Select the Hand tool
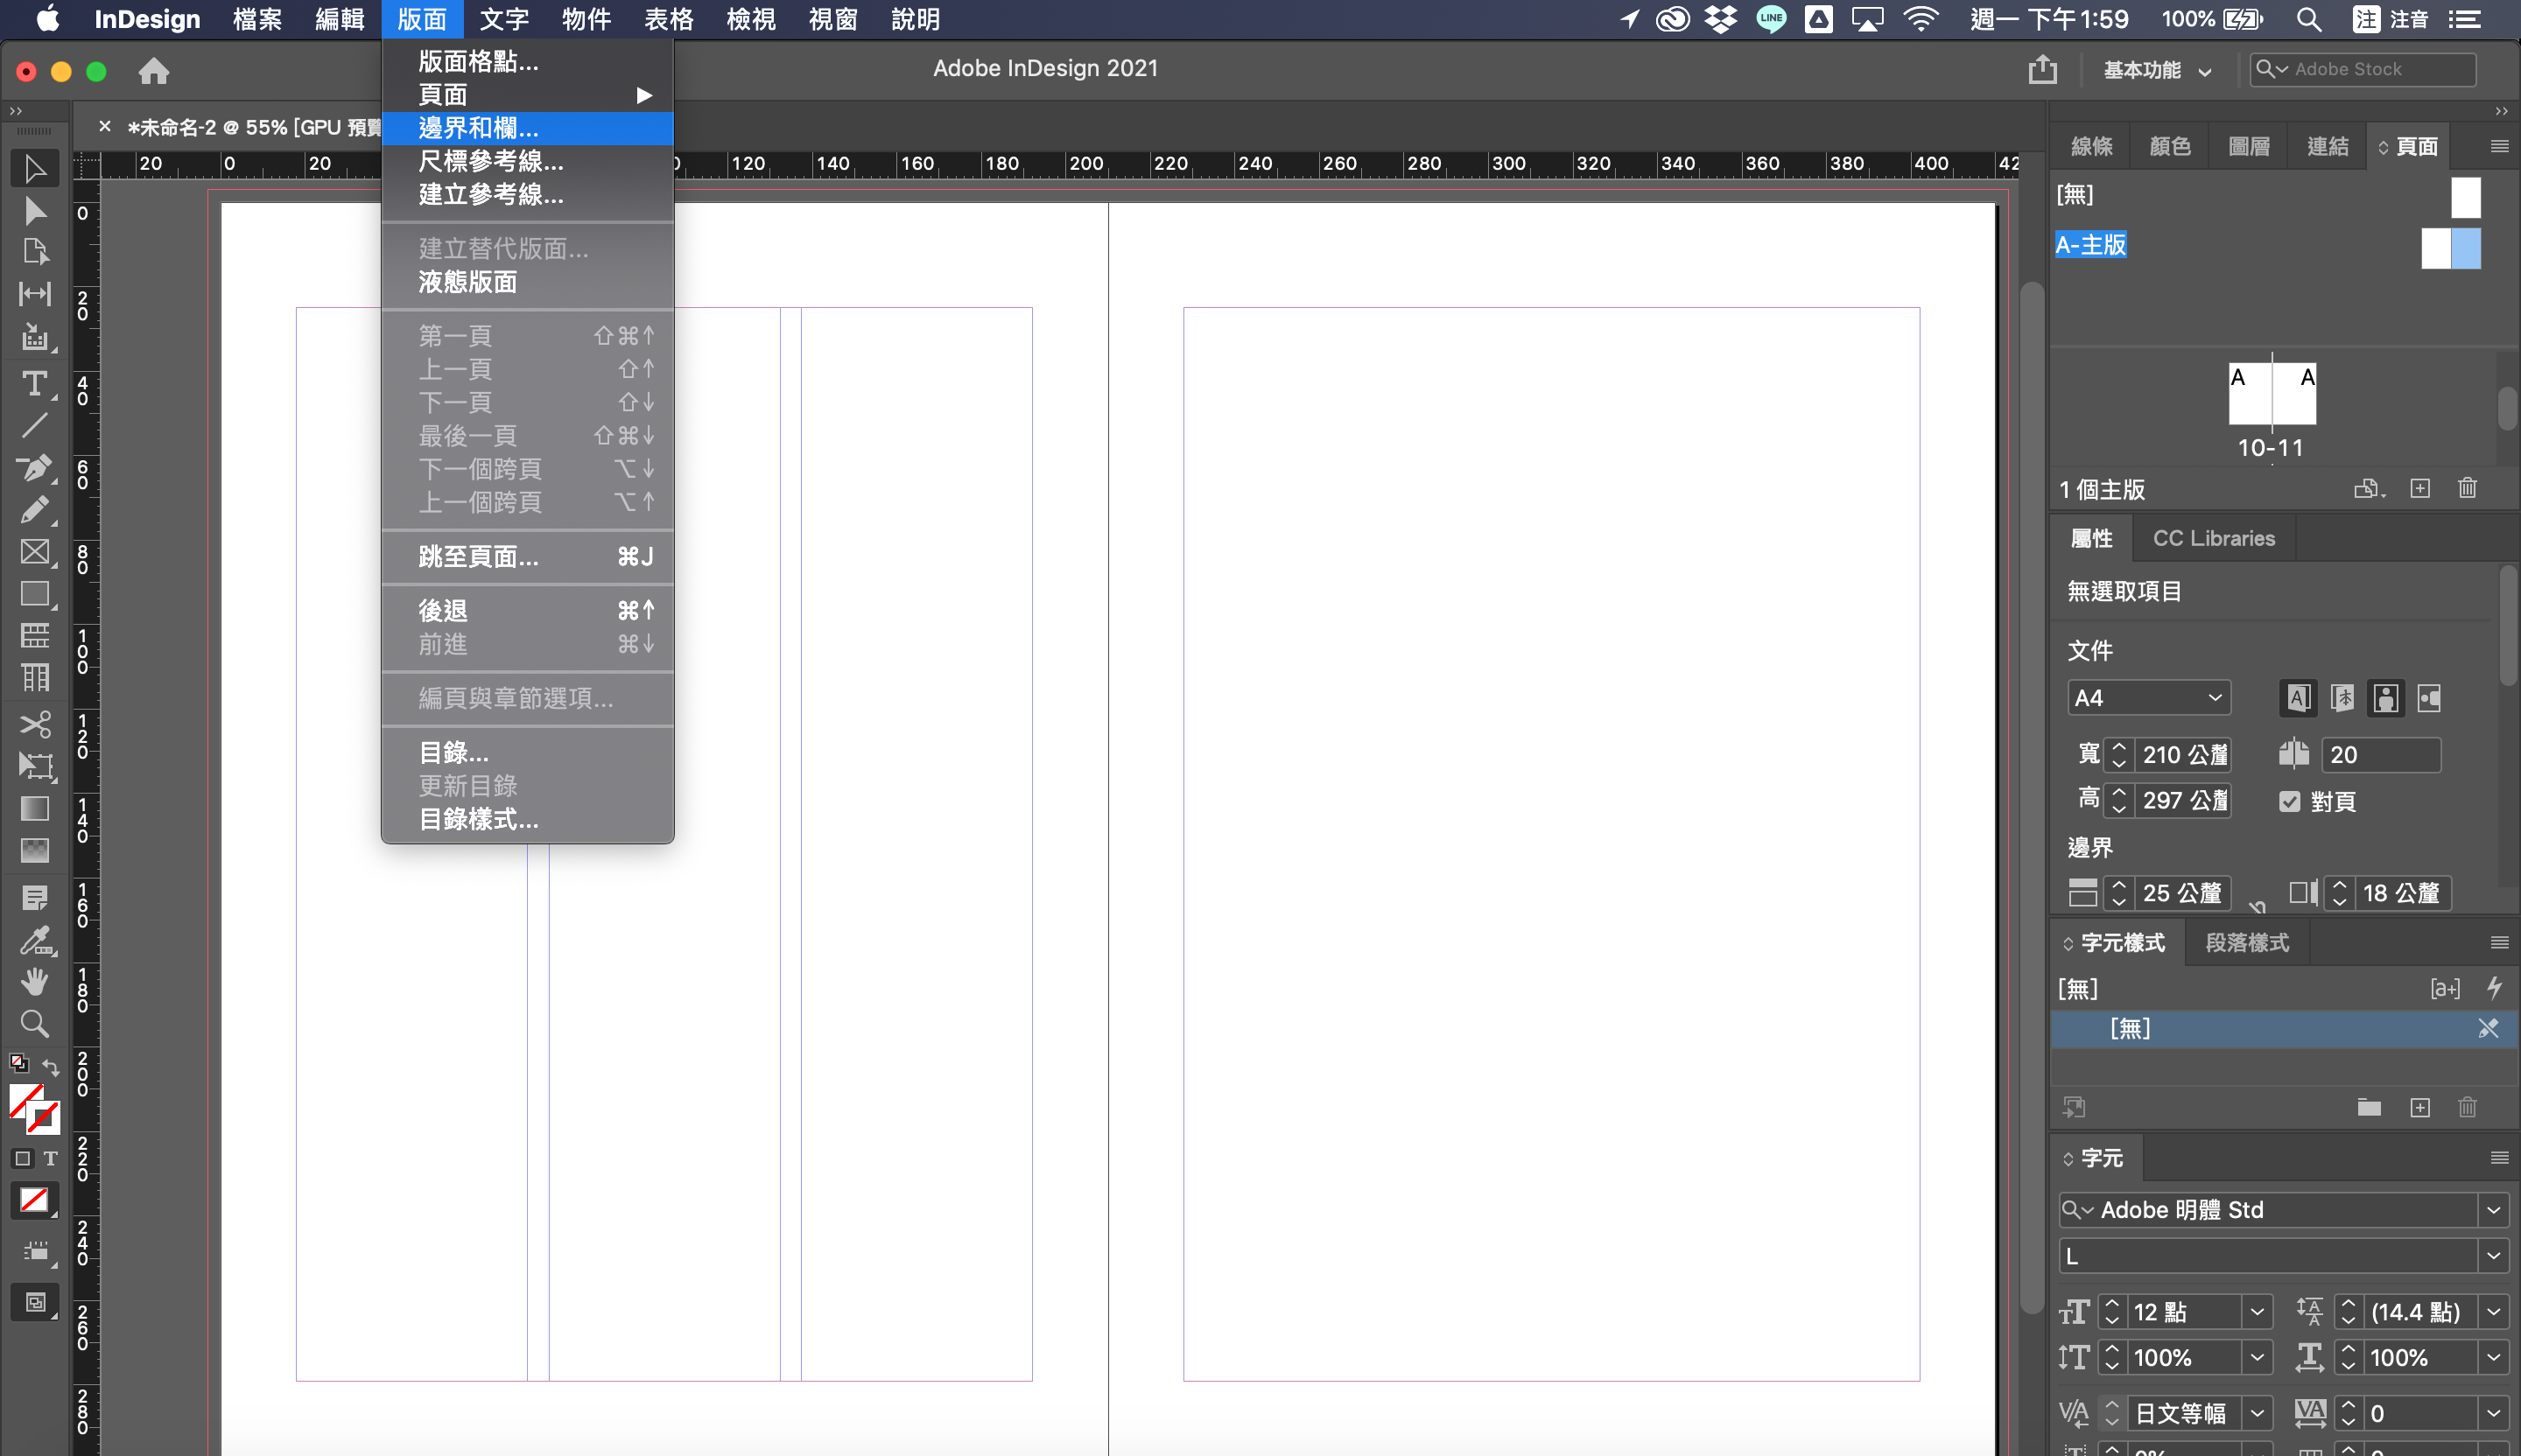The width and height of the screenshot is (2521, 1456). coord(34,981)
